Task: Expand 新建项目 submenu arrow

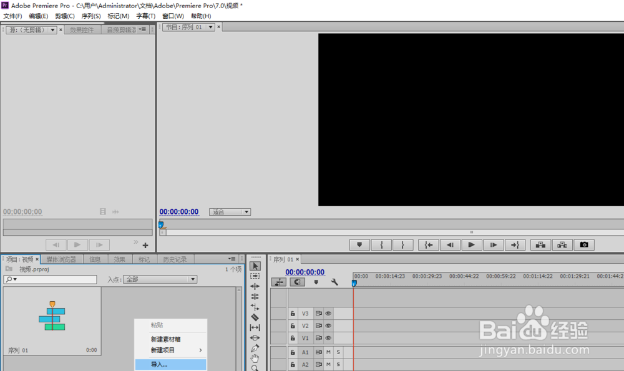Action: tap(200, 350)
